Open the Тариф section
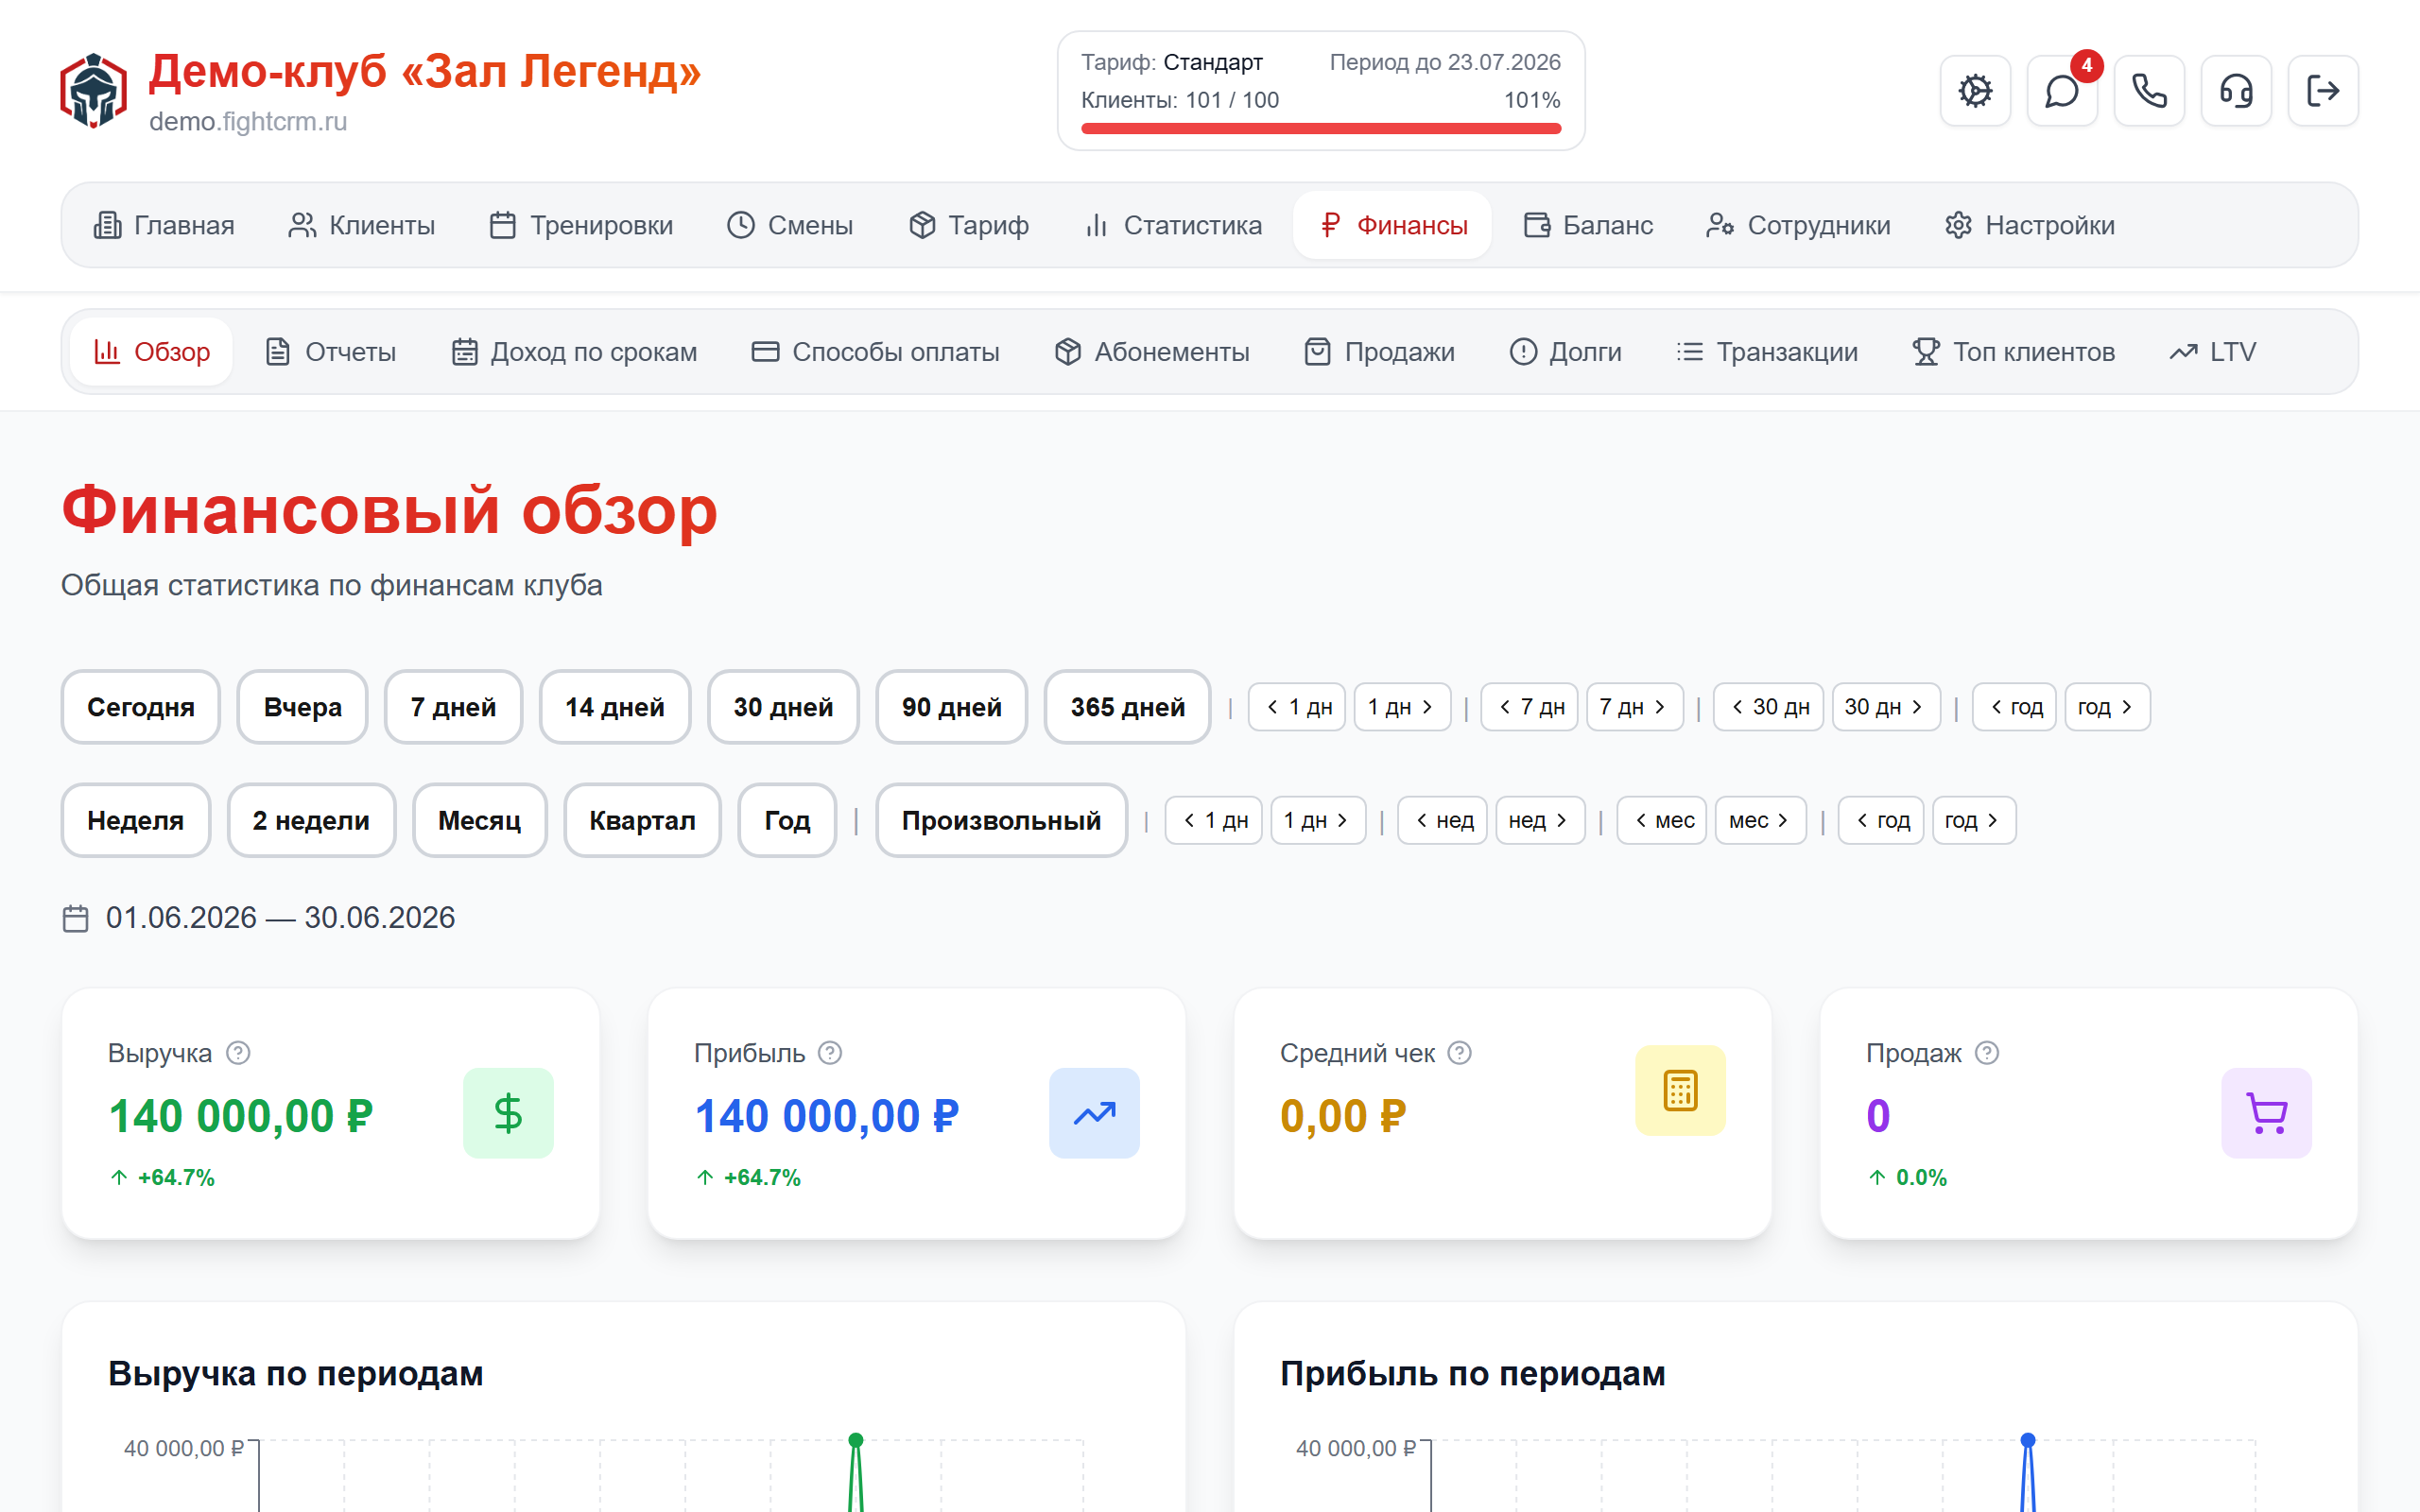Viewport: 2420px width, 1512px height. click(x=969, y=225)
